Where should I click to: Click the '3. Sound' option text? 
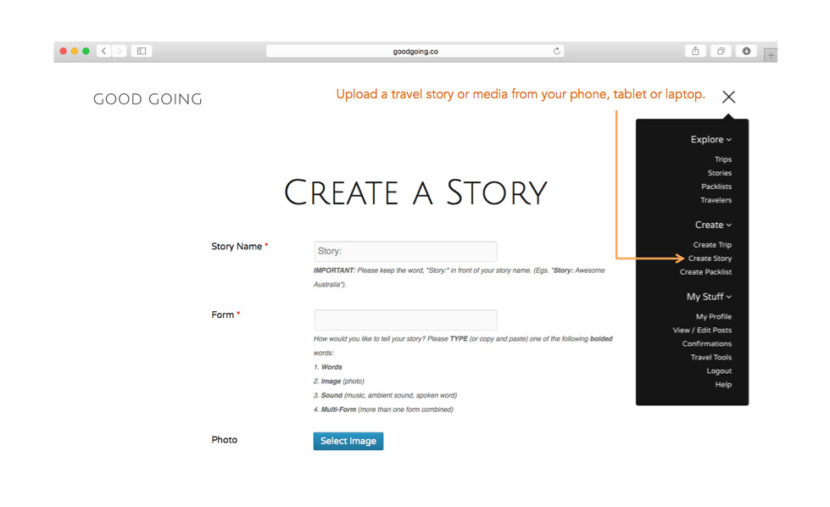[x=385, y=395]
